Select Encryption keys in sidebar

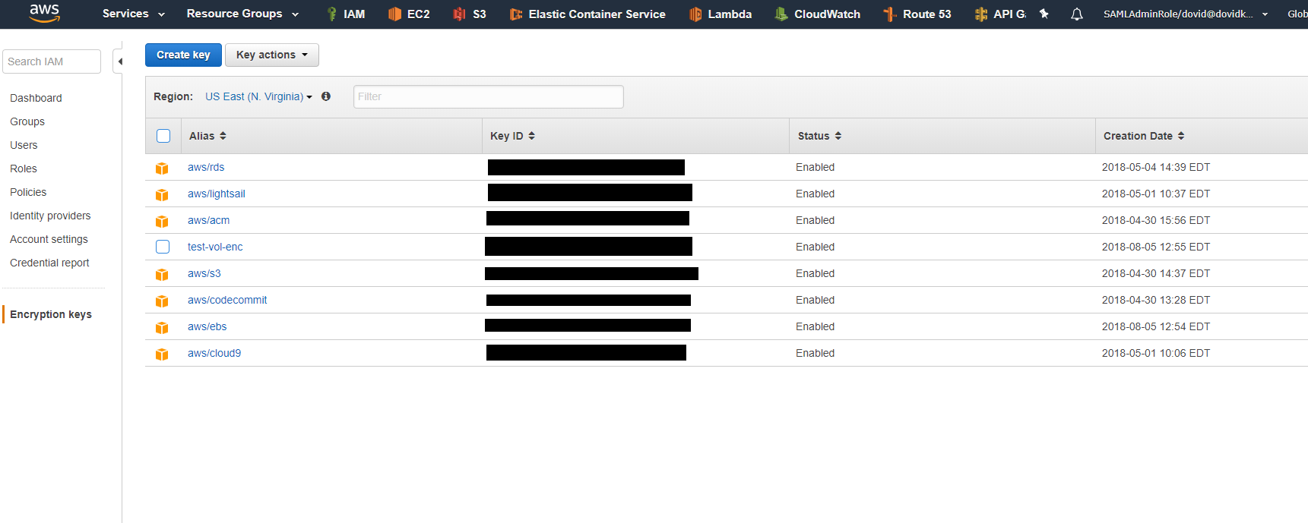(x=51, y=314)
